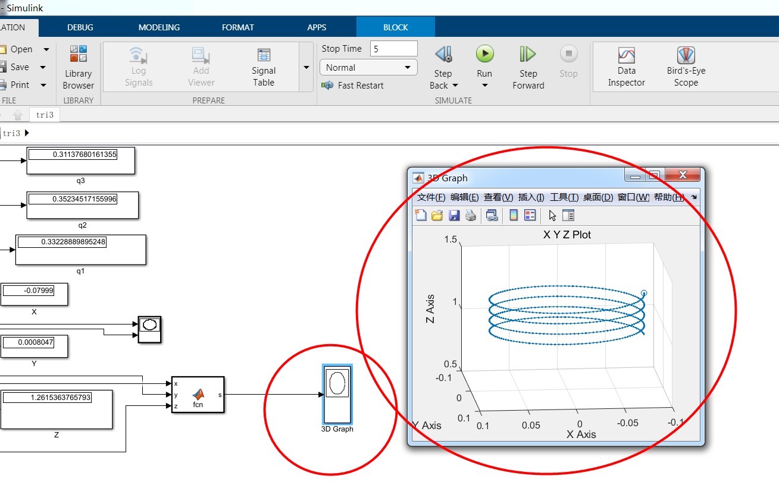Image resolution: width=779 pixels, height=482 pixels.
Task: Open the dropdown arrow beside Save
Action: [x=43, y=68]
